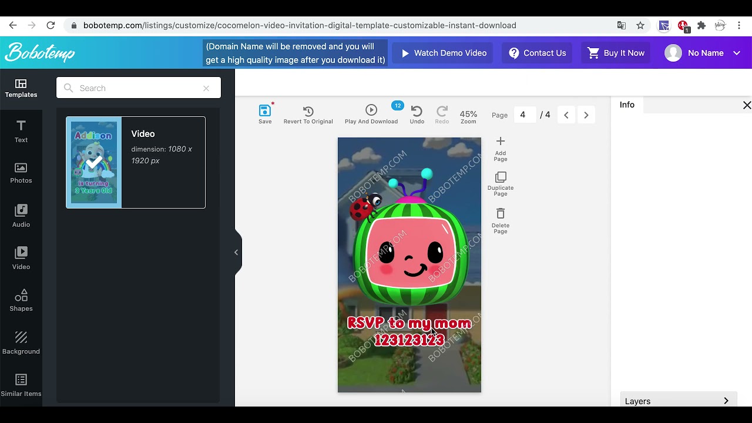Screen dimensions: 752x423
Task: Open the Chrome three-dot menu
Action: pyautogui.click(x=739, y=25)
